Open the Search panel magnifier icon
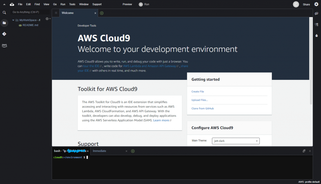 [4, 13]
